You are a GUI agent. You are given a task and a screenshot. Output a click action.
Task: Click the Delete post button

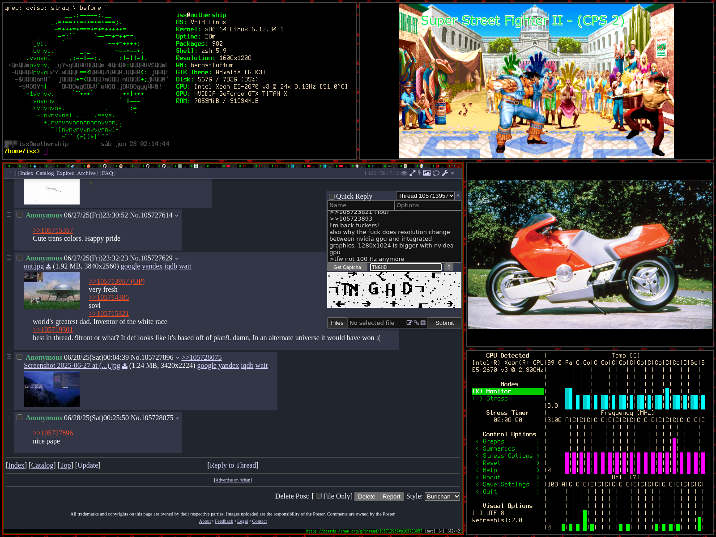(367, 496)
